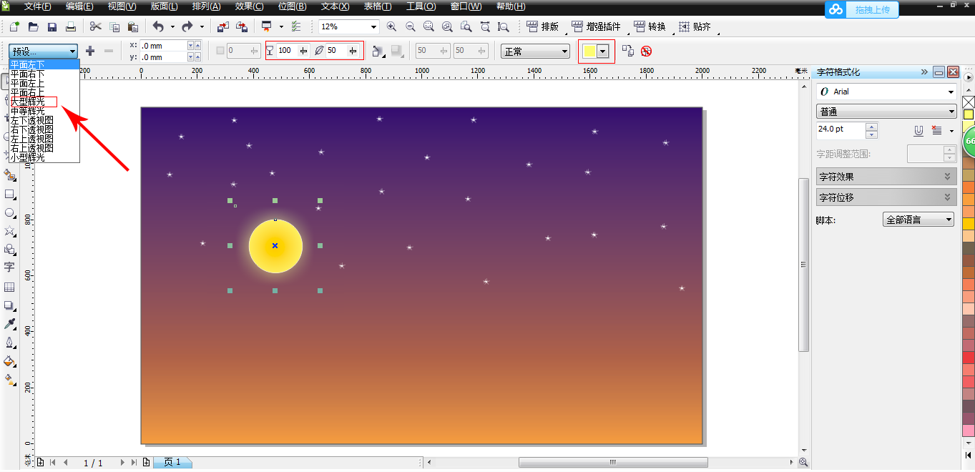Click the opacity value field showing 100
Screen dimensions: 975x472
click(287, 51)
